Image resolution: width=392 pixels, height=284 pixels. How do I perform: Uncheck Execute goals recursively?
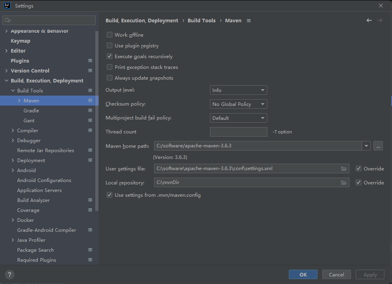coord(110,56)
